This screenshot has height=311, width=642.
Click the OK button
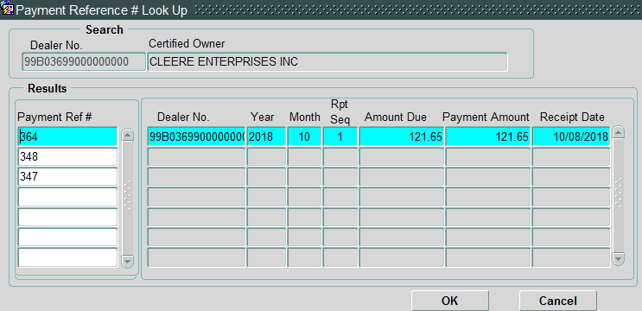(x=449, y=301)
